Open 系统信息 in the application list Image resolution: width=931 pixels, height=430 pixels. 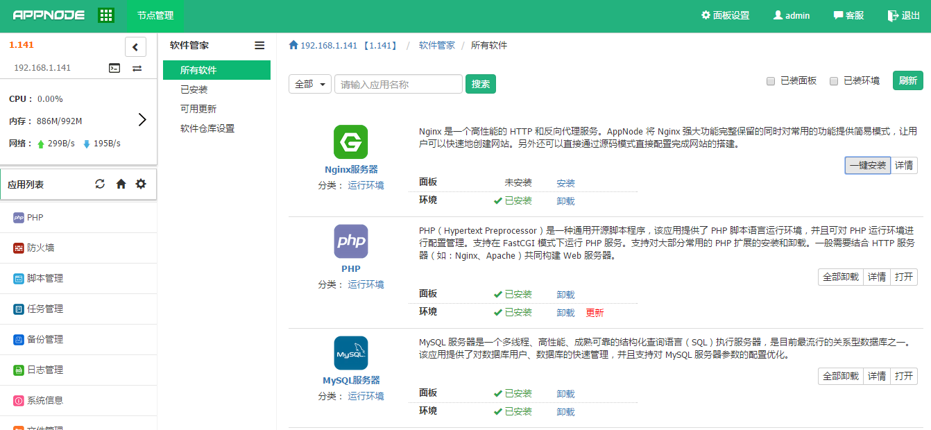[x=78, y=401]
